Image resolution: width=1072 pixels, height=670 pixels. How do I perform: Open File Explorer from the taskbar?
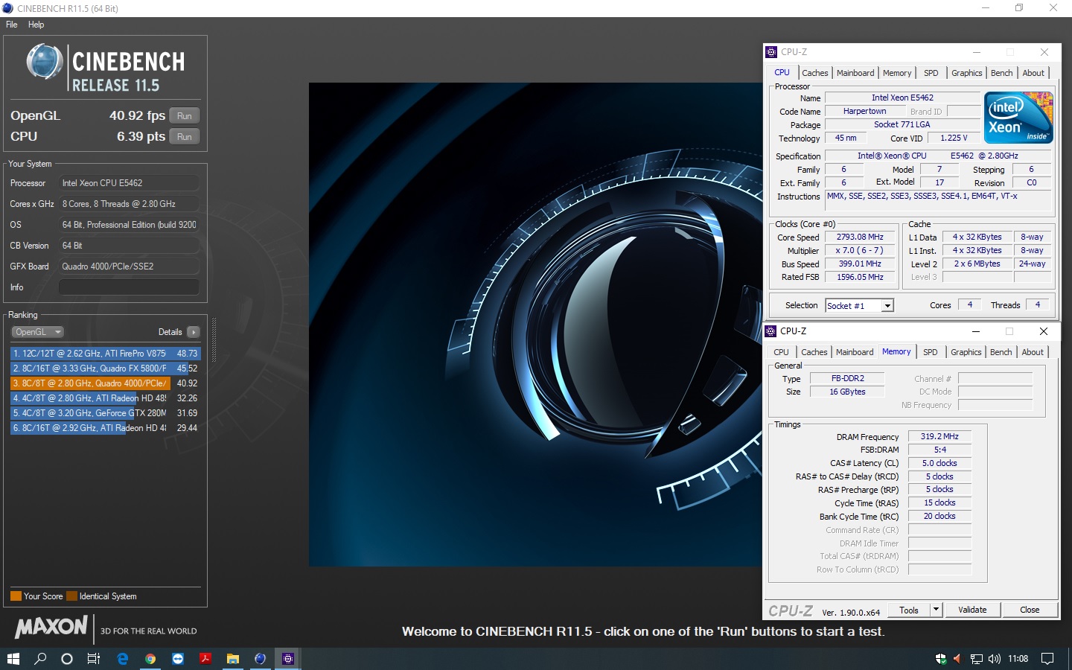pos(232,659)
